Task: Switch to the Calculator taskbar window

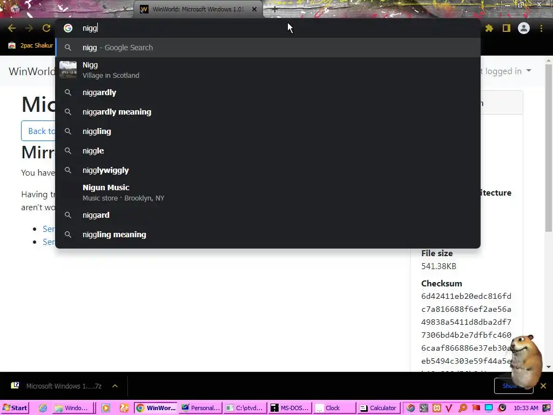Action: (379, 408)
